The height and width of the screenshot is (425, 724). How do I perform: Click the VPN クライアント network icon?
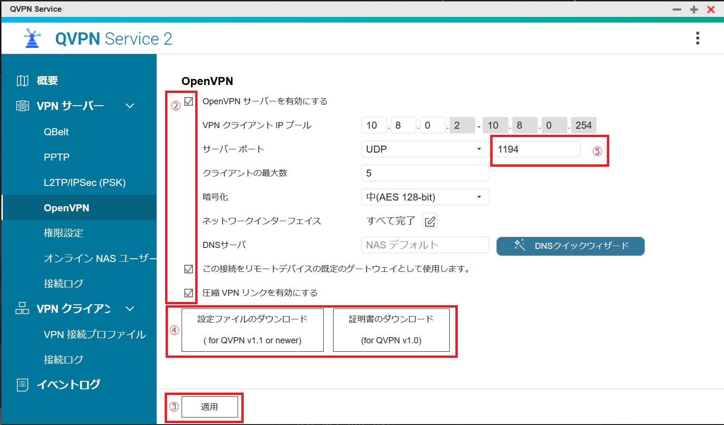click(22, 309)
